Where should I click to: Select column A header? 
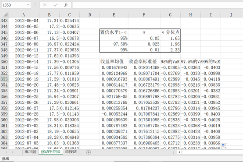point(24,15)
